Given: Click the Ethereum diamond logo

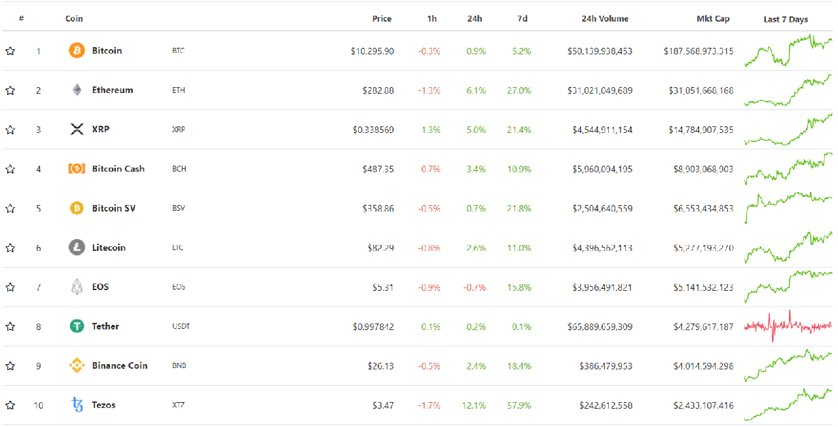Looking at the screenshot, I should click(x=77, y=90).
